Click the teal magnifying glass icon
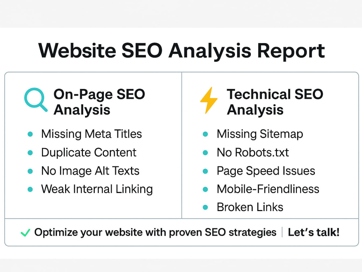The width and height of the screenshot is (362, 272). pyautogui.click(x=36, y=100)
